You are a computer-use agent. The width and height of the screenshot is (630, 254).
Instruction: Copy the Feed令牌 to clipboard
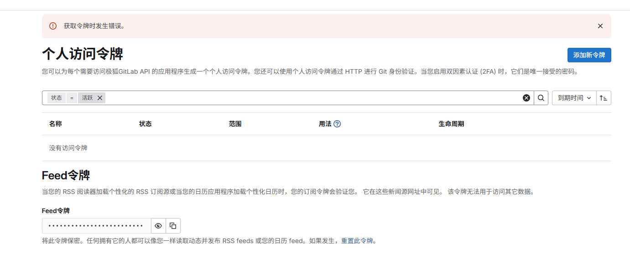[x=173, y=226]
